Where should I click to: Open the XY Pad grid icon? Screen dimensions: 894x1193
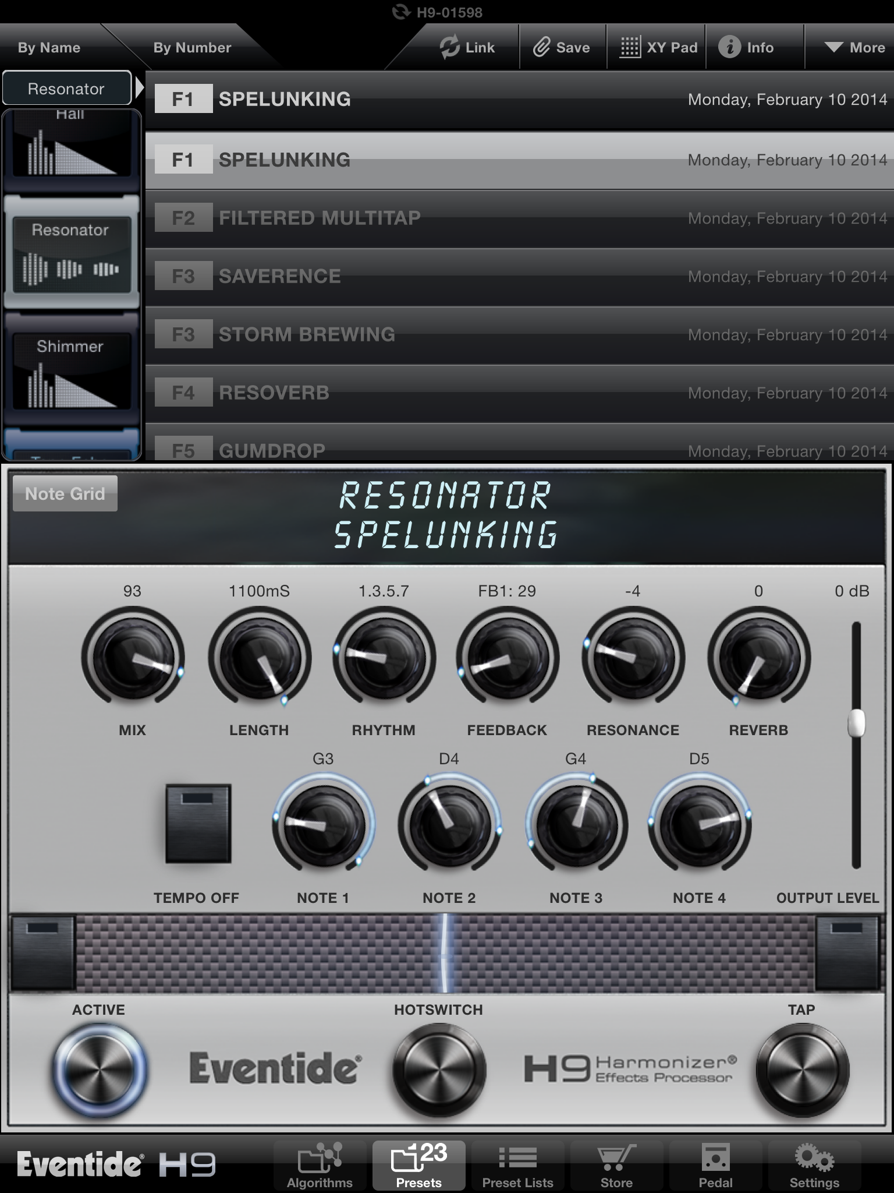click(x=630, y=47)
